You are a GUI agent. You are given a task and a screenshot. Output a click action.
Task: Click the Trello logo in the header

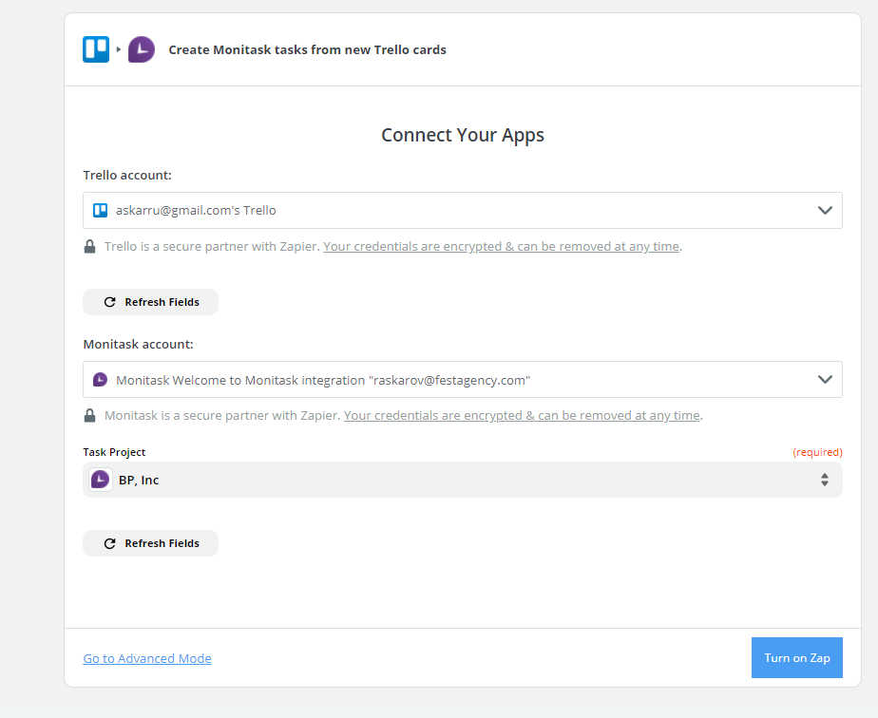pyautogui.click(x=96, y=49)
